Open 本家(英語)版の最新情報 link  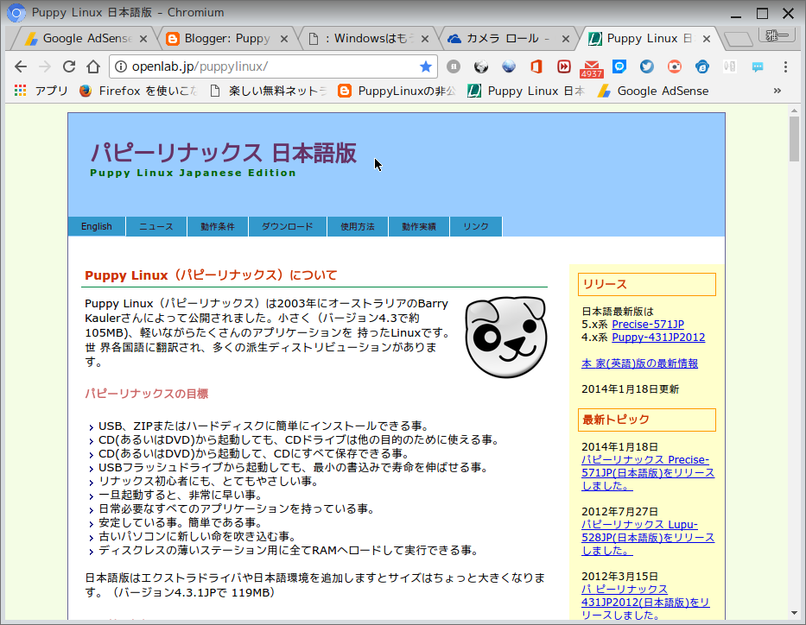[x=639, y=363]
